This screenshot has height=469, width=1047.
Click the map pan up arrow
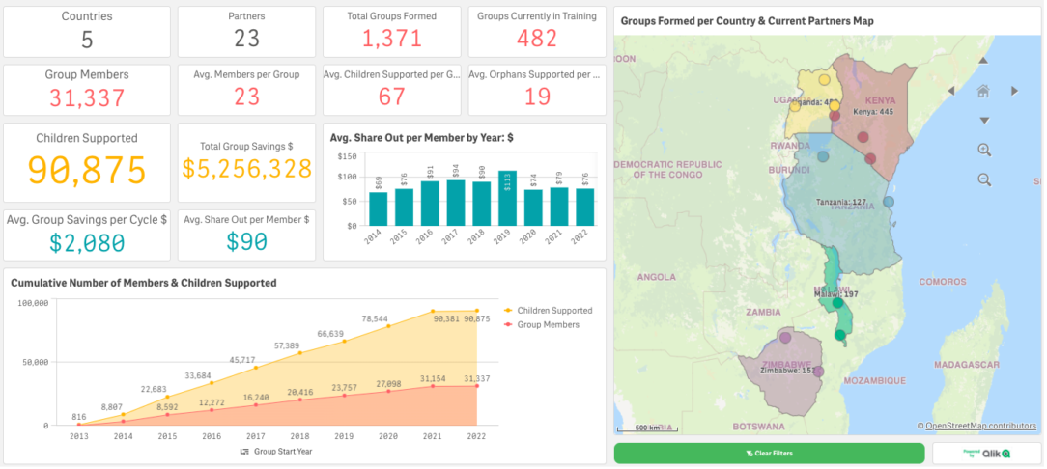coord(983,61)
